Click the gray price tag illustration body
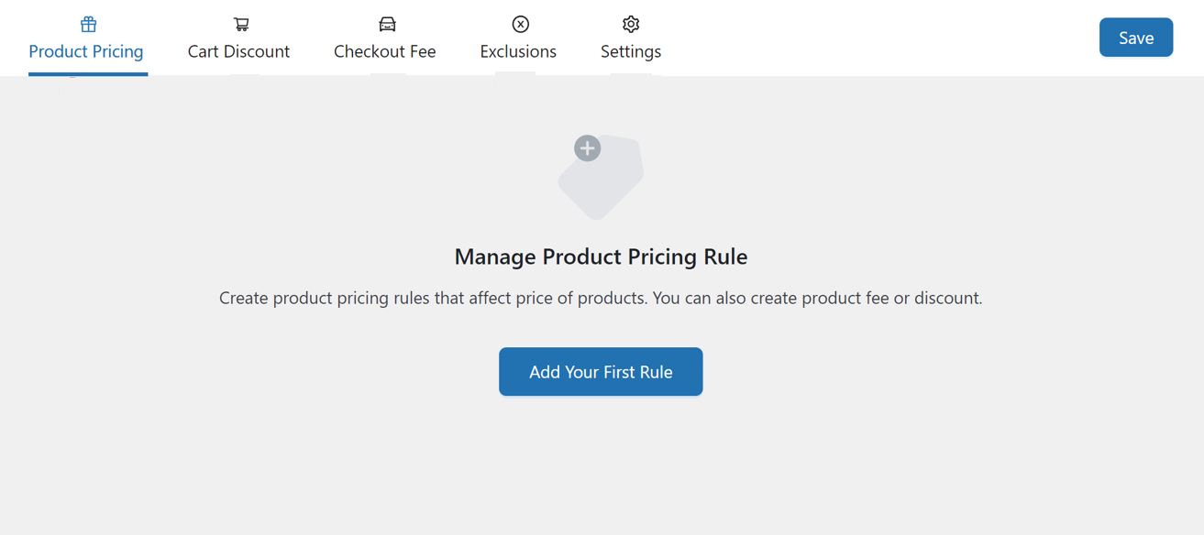1204x535 pixels. click(x=607, y=183)
